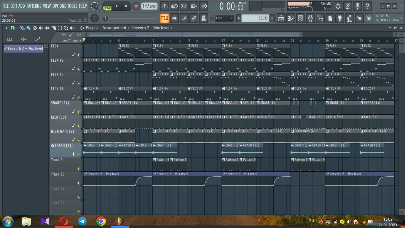This screenshot has width=405, height=236.
Task: Switch PAT/SONG mode toggle
Action: click(x=107, y=6)
